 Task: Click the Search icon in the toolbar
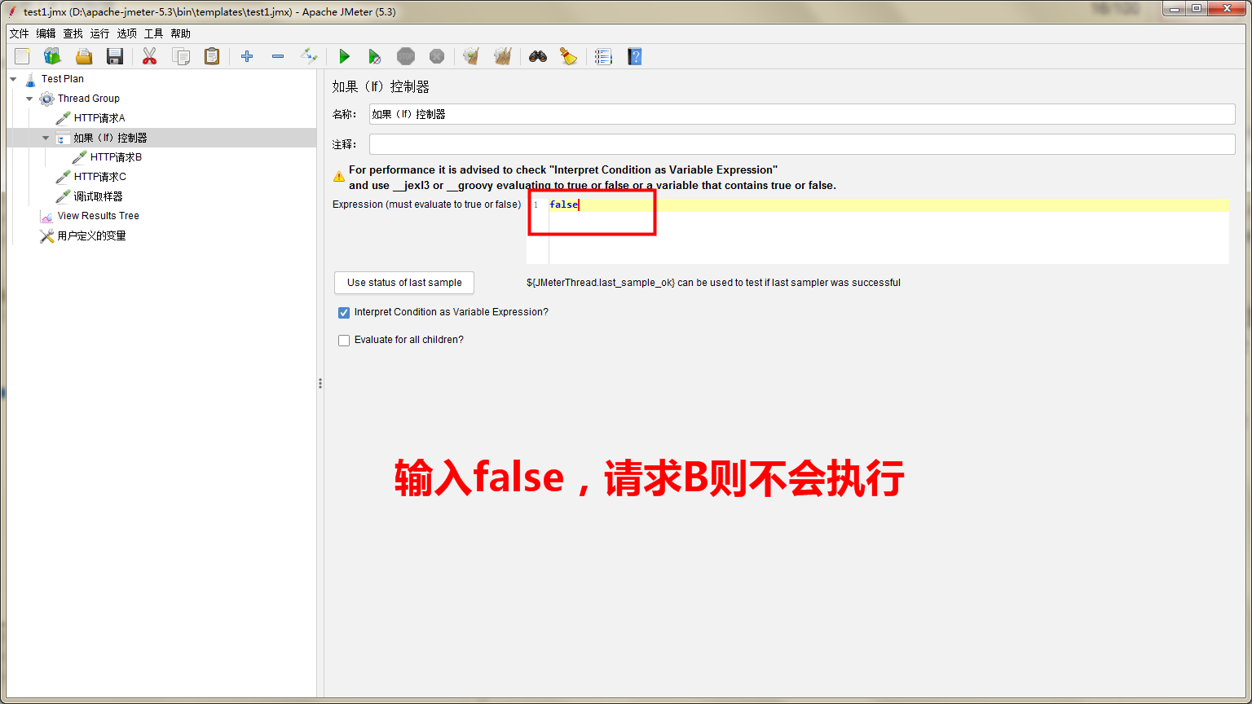(x=537, y=56)
